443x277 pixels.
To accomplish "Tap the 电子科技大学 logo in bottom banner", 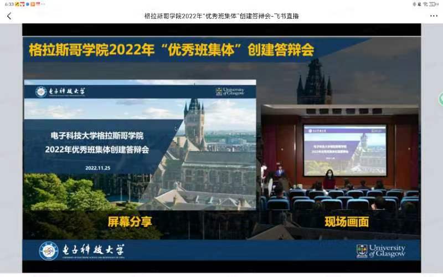I will click(81, 251).
